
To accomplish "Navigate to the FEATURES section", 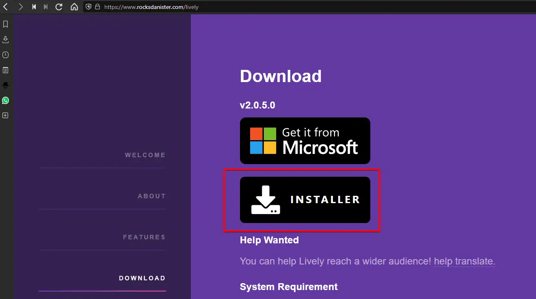I will point(144,237).
